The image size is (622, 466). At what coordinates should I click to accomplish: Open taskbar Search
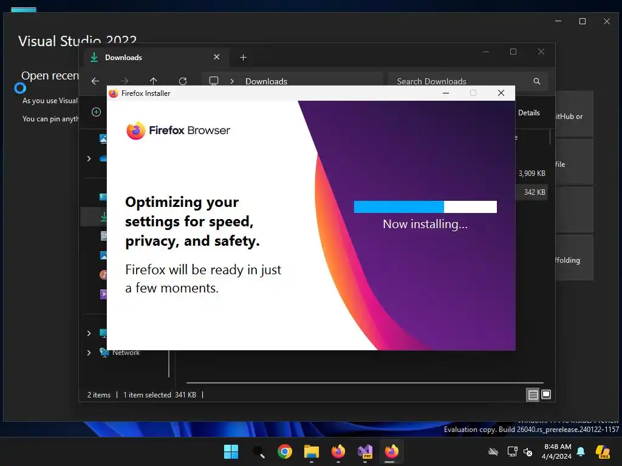258,451
